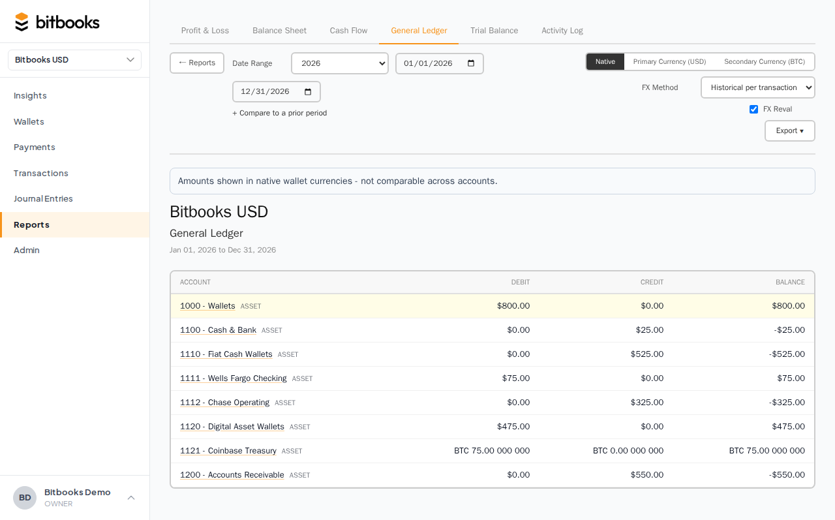This screenshot has width=835, height=520.
Task: Open account 1000 - Wallets
Action: coord(207,306)
